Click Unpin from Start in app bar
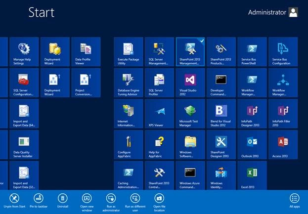308x214 pixels. (x=14, y=201)
